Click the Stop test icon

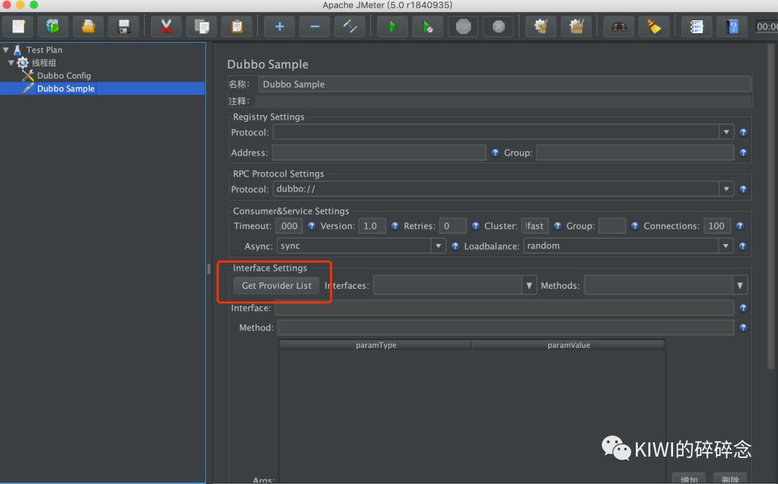pos(463,26)
